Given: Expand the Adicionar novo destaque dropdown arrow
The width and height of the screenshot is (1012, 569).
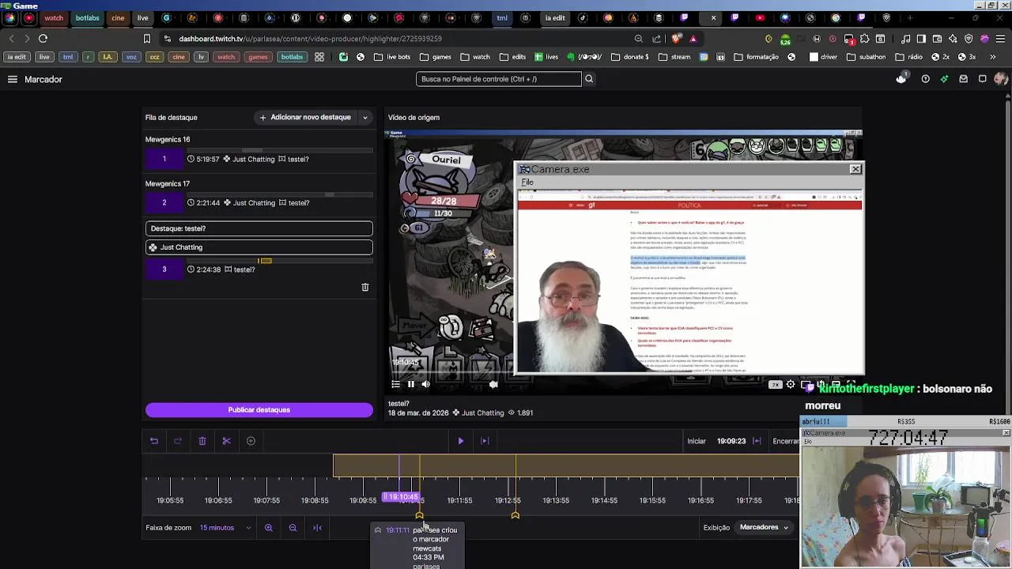Looking at the screenshot, I should coord(365,117).
